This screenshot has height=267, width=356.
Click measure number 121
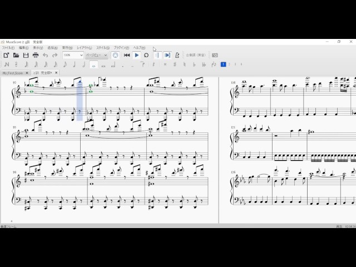coord(233,127)
